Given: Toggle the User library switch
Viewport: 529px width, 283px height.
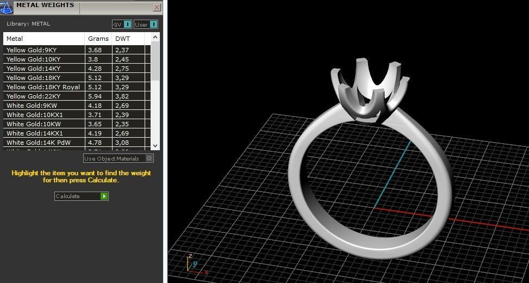Looking at the screenshot, I should pos(146,24).
